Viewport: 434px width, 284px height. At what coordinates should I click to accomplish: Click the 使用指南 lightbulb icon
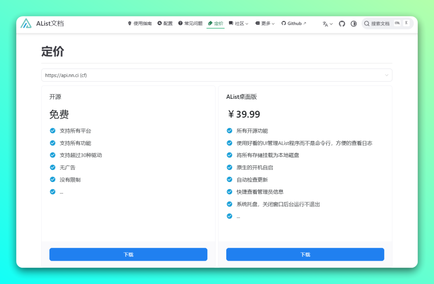click(x=129, y=24)
